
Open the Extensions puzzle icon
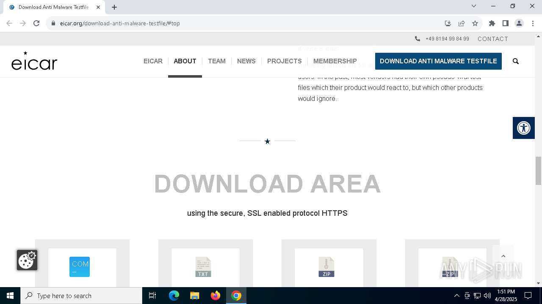click(492, 23)
